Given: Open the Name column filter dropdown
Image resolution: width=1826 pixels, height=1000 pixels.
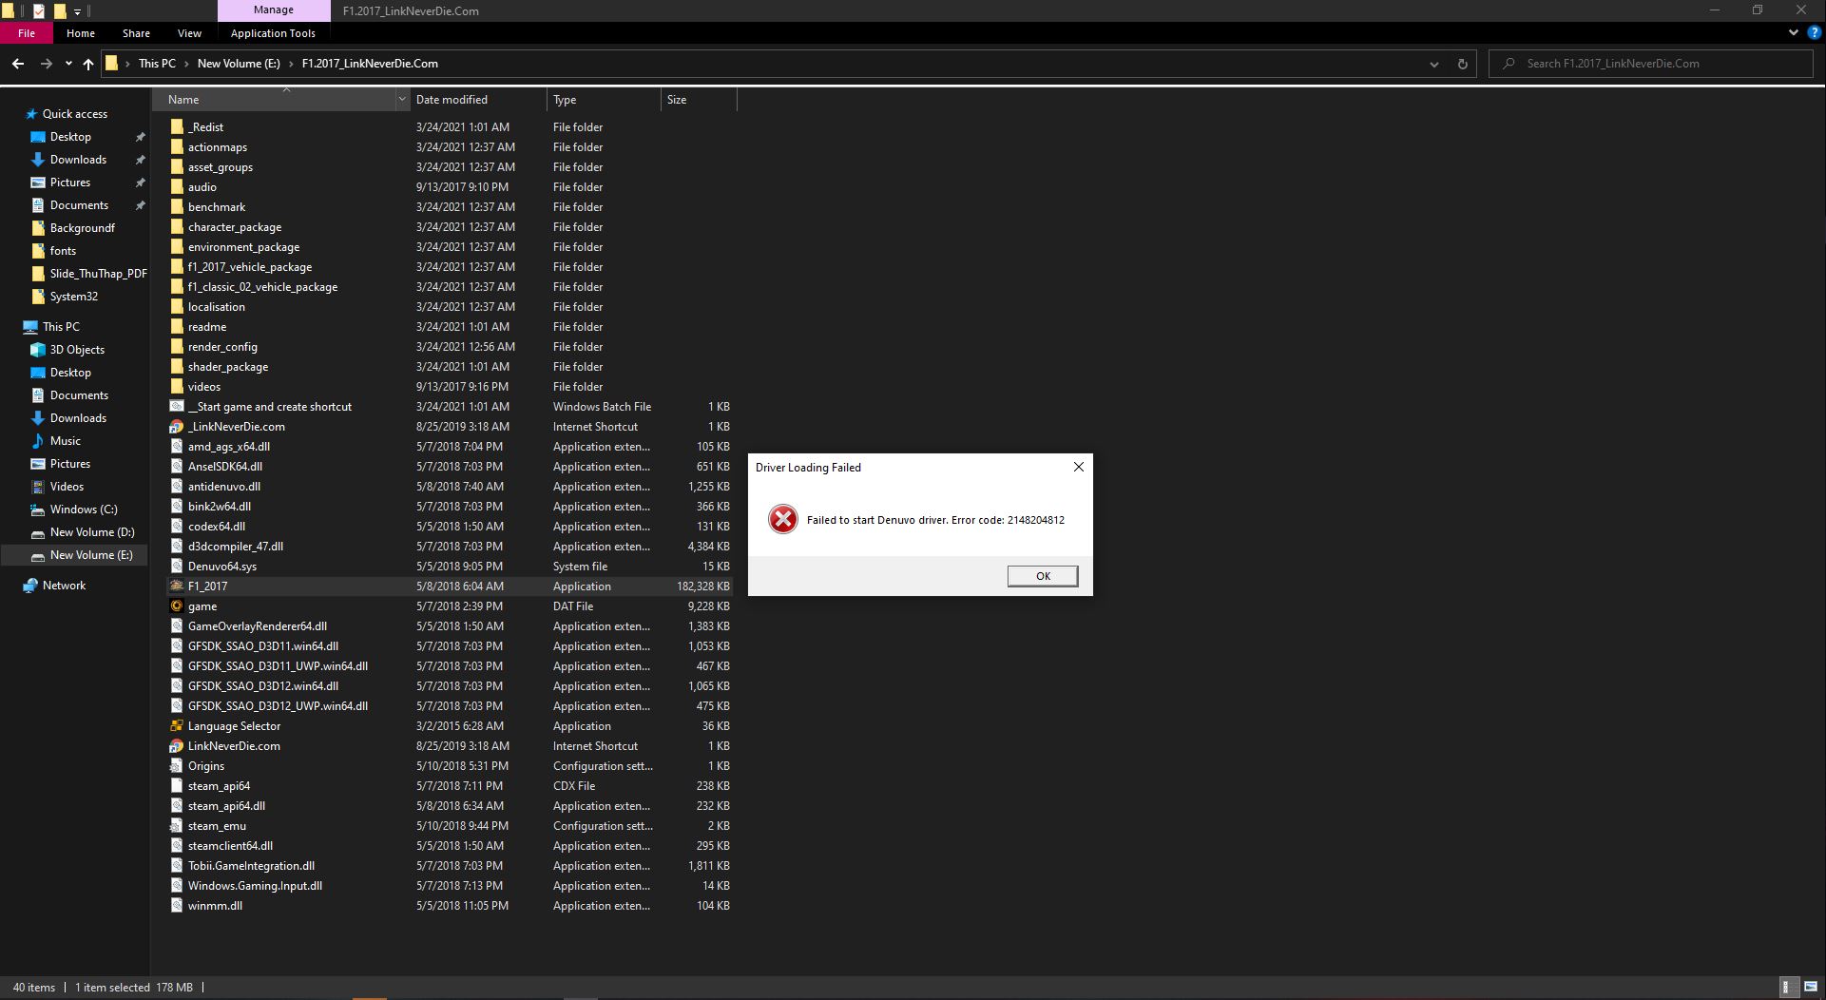Looking at the screenshot, I should click(x=402, y=100).
